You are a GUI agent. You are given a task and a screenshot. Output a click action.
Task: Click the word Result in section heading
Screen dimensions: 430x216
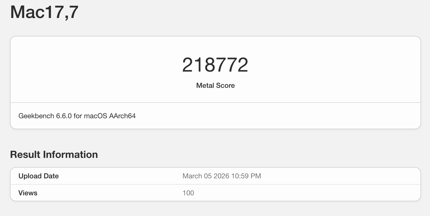[x=25, y=154]
